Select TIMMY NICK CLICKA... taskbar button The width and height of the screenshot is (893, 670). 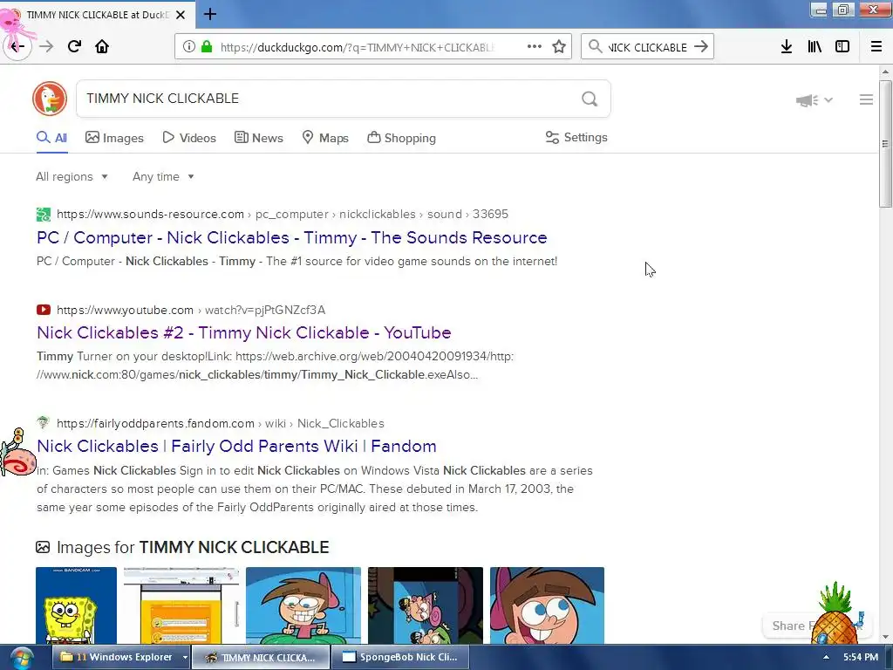pos(261,657)
